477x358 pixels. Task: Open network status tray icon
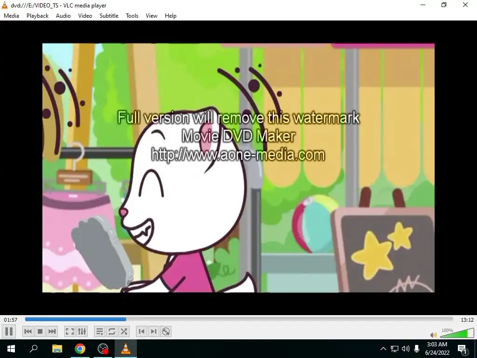[x=395, y=349]
